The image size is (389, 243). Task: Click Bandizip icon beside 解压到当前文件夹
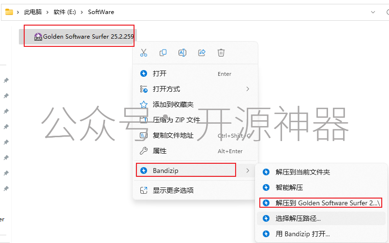coord(266,172)
